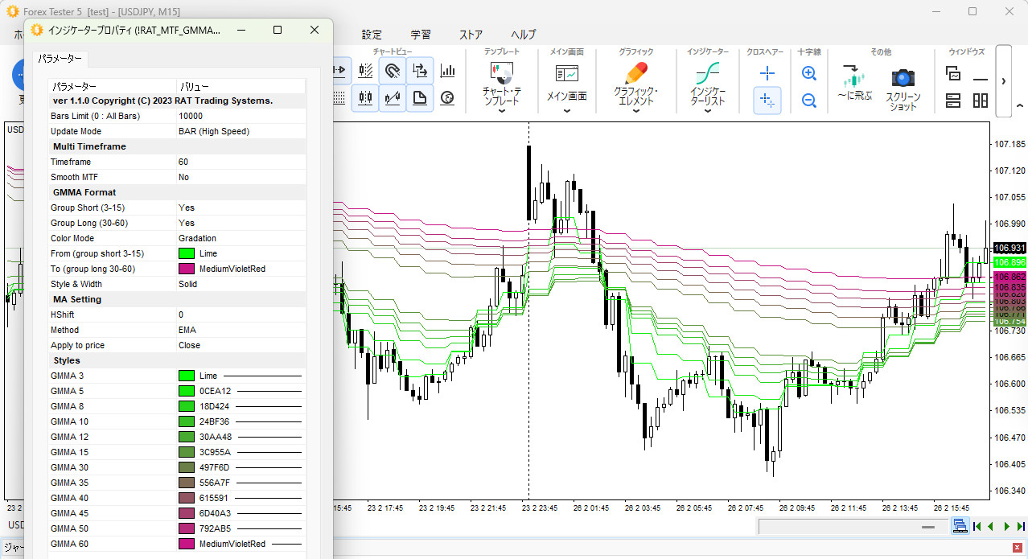The image size is (1028, 559).
Task: Toggle the highlighted crosshair mode icon
Action: pos(767,101)
